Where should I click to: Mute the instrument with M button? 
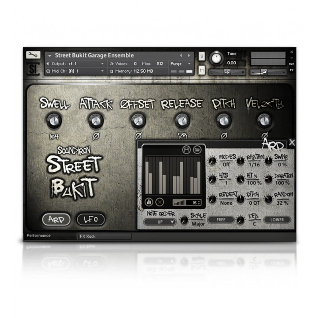(x=202, y=70)
